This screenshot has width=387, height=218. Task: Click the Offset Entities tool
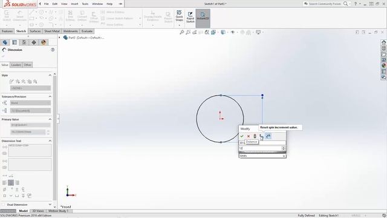coord(94,18)
